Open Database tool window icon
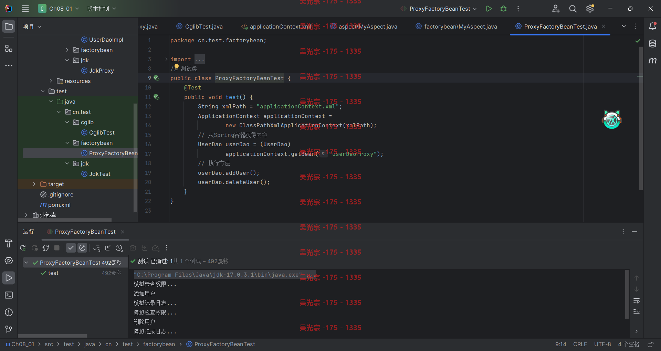Viewport: 661px width, 351px height. click(x=652, y=44)
